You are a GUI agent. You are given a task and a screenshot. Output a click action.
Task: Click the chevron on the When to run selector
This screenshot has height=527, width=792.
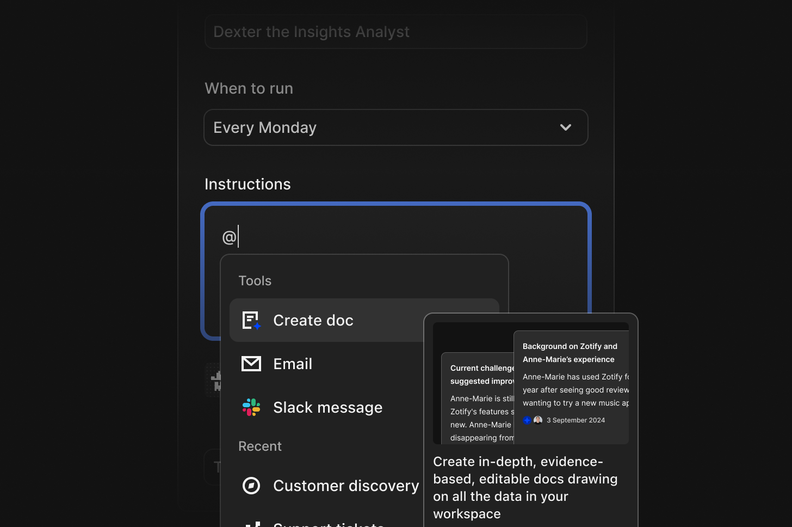pos(565,127)
